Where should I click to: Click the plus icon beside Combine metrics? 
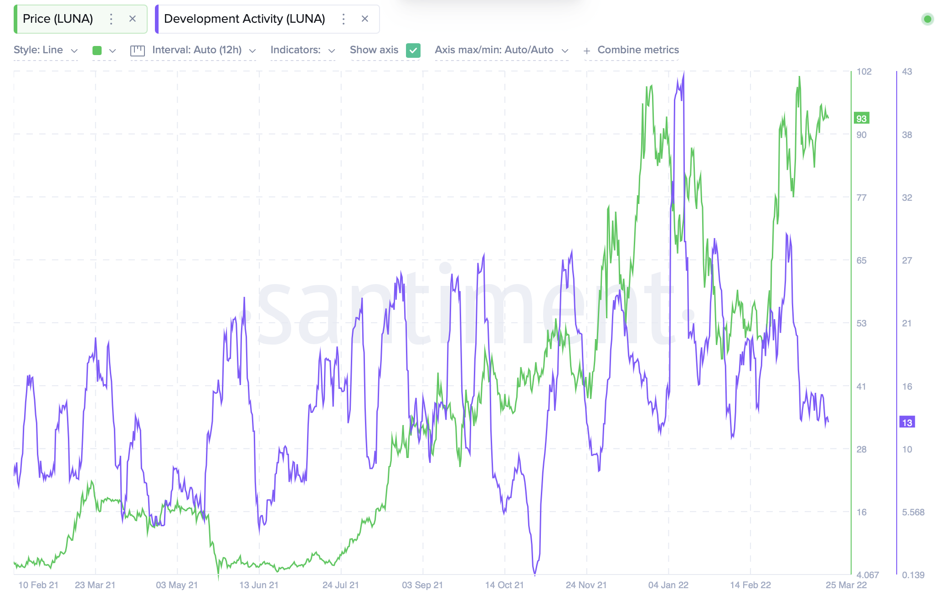coord(587,51)
